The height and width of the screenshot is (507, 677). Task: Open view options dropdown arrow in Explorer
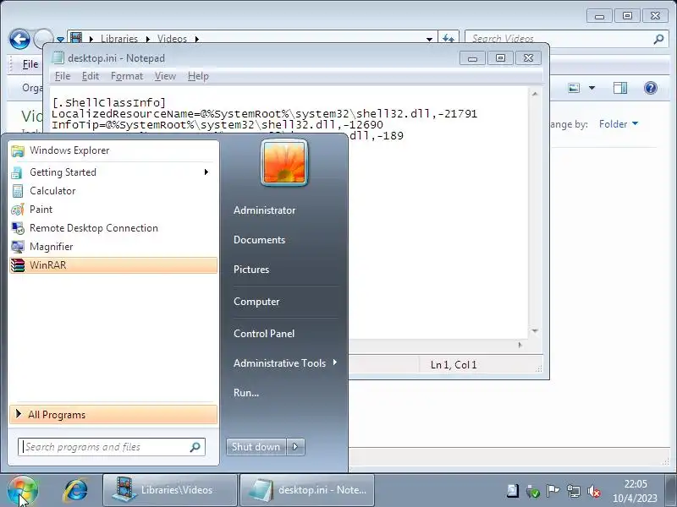[x=592, y=89]
